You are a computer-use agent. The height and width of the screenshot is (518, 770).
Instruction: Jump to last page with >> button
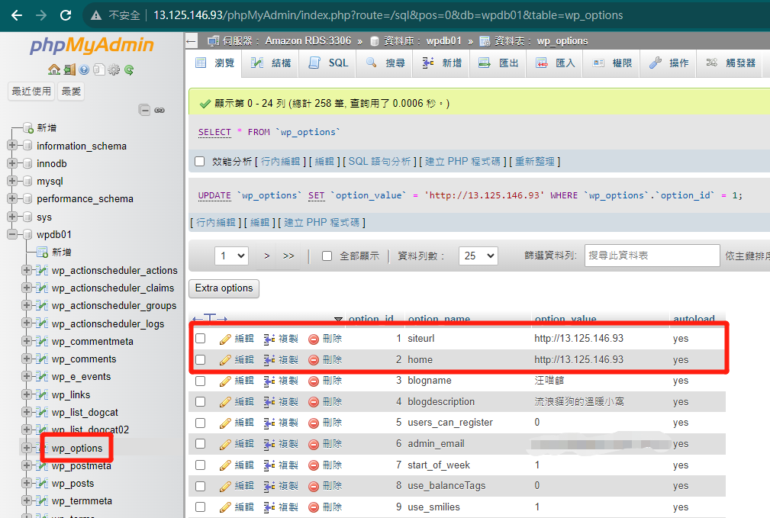(288, 256)
